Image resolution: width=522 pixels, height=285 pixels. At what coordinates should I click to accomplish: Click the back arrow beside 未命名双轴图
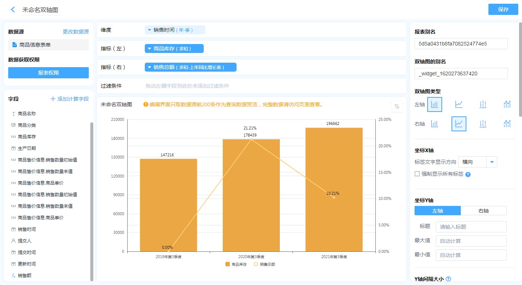click(13, 10)
